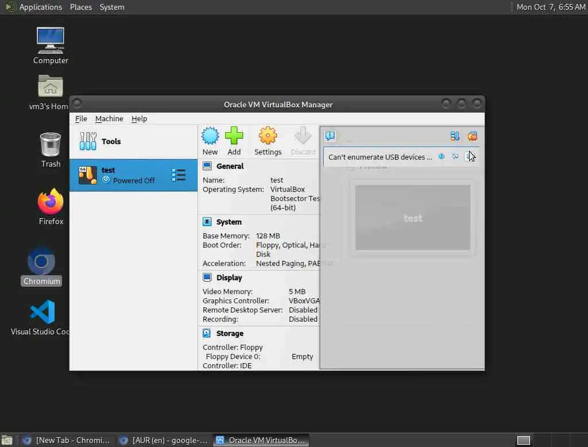This screenshot has width=588, height=447.
Task: Click the Storage section icon
Action: (207, 333)
